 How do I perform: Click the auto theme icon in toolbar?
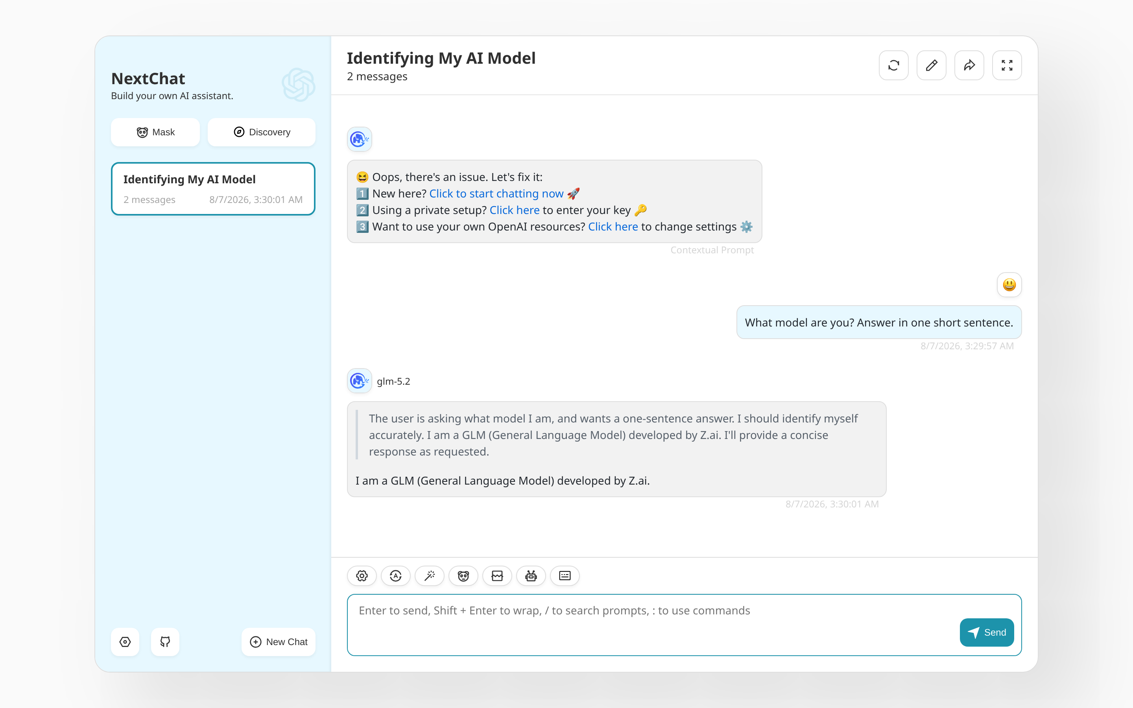pyautogui.click(x=396, y=576)
